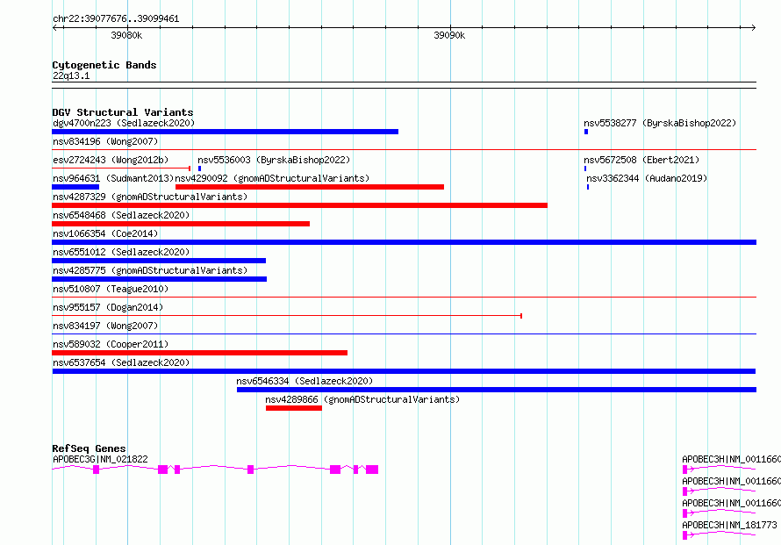Select the full-width blue nsv1066354 bar

click(404, 242)
